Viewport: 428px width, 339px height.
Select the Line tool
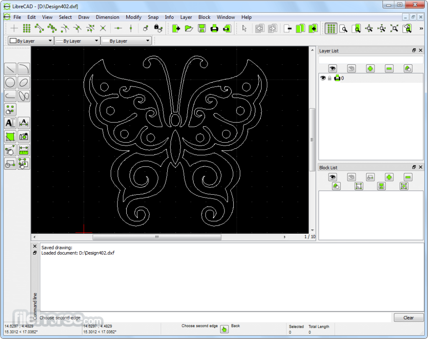[x=10, y=69]
